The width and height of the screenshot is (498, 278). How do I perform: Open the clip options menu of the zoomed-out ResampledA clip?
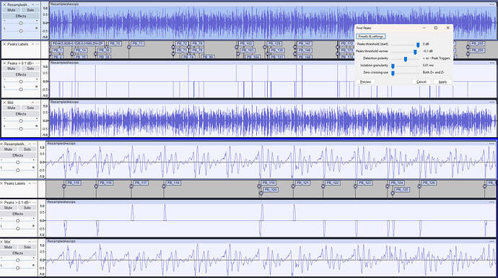tap(492, 4)
